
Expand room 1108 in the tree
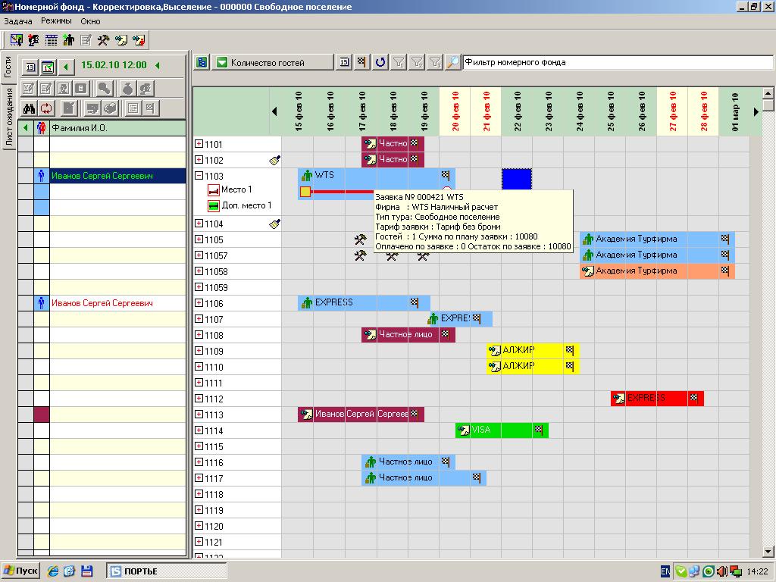(x=199, y=335)
